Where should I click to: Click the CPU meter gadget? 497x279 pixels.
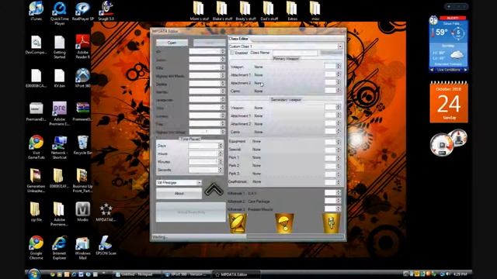tap(449, 143)
